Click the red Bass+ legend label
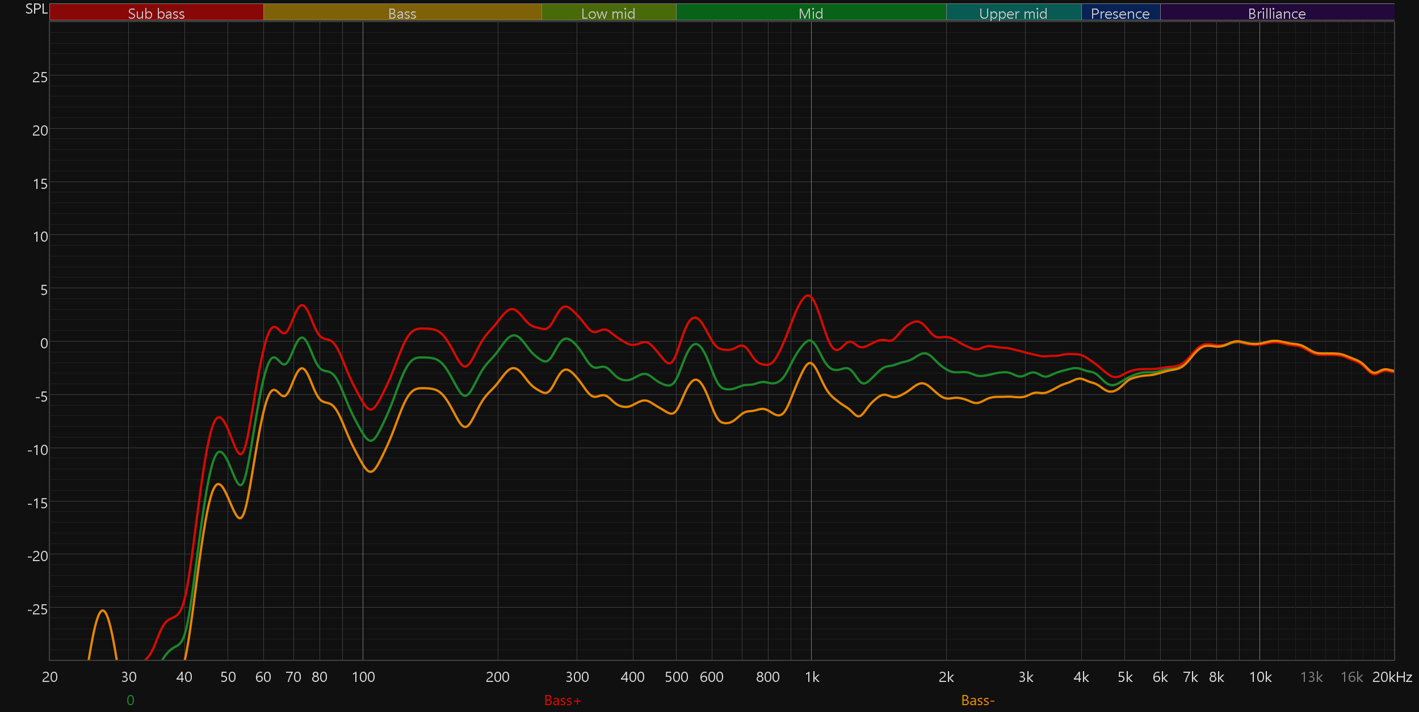Viewport: 1419px width, 712px height. coord(562,701)
